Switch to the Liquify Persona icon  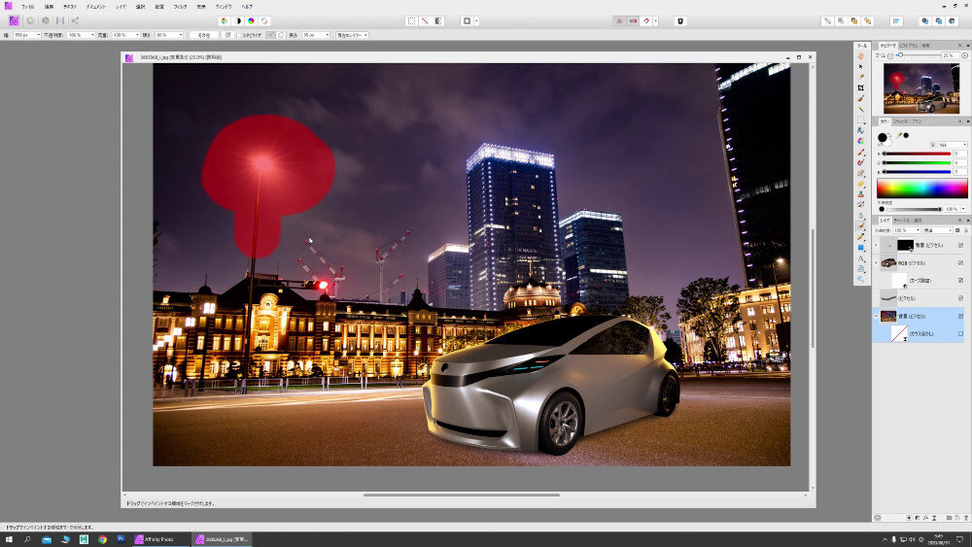[x=30, y=20]
